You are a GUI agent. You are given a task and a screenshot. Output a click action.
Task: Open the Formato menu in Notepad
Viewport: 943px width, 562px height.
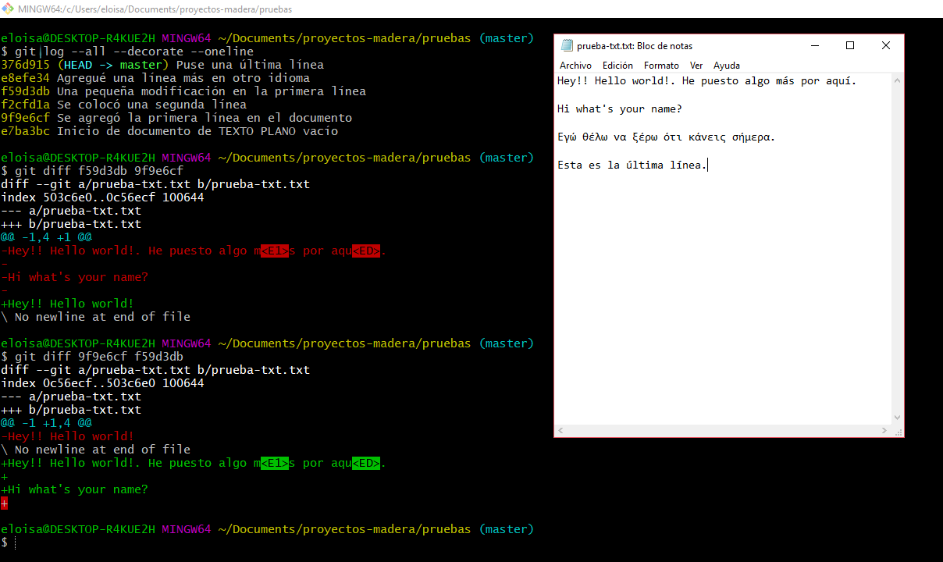pyautogui.click(x=661, y=66)
